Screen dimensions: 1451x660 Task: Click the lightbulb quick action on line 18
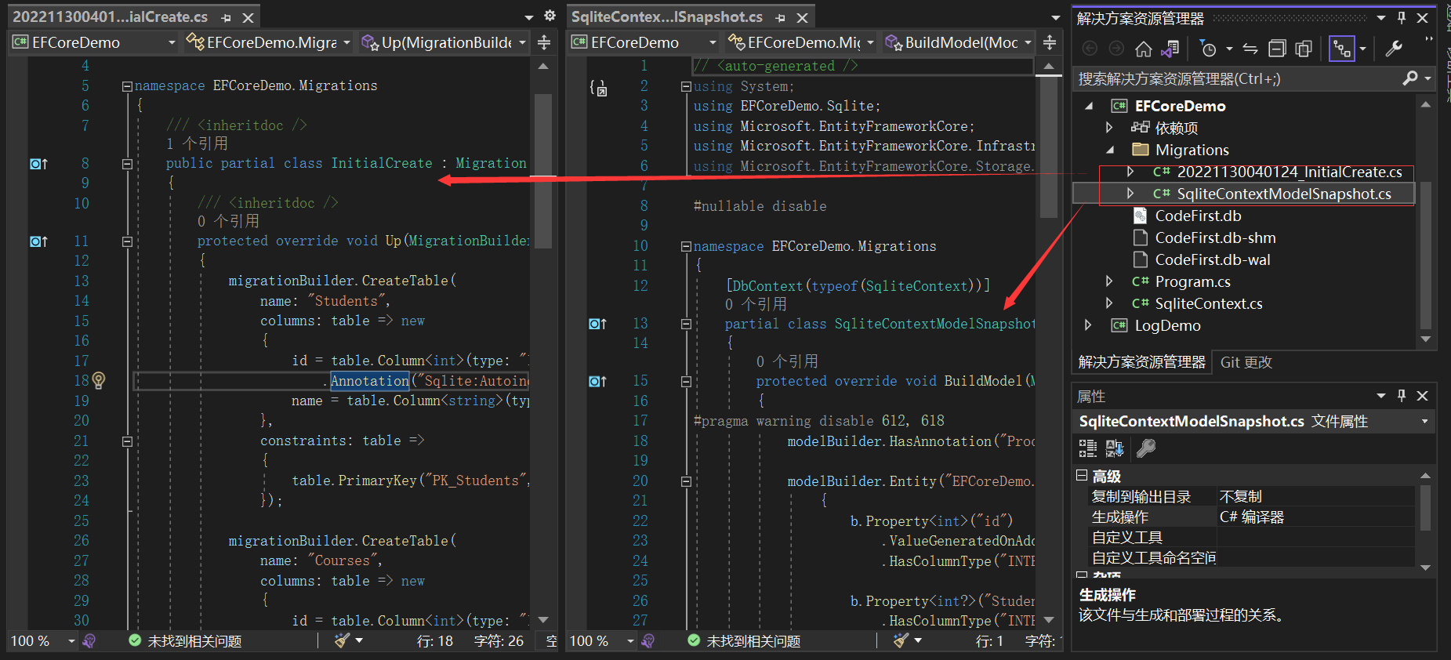point(99,380)
